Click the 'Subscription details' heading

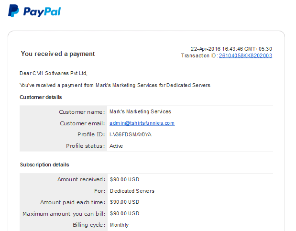click(x=44, y=165)
